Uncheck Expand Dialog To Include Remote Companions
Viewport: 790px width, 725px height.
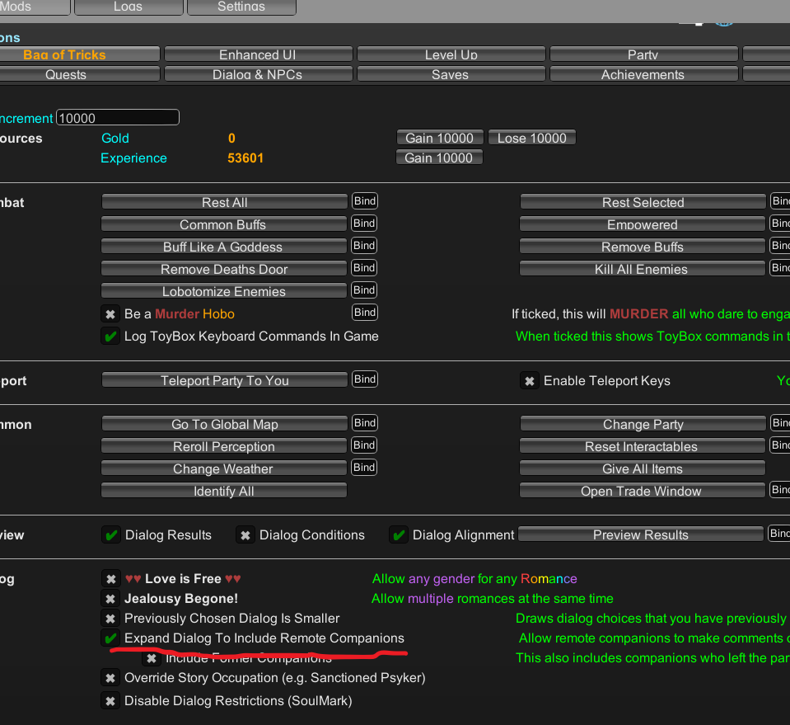(110, 638)
